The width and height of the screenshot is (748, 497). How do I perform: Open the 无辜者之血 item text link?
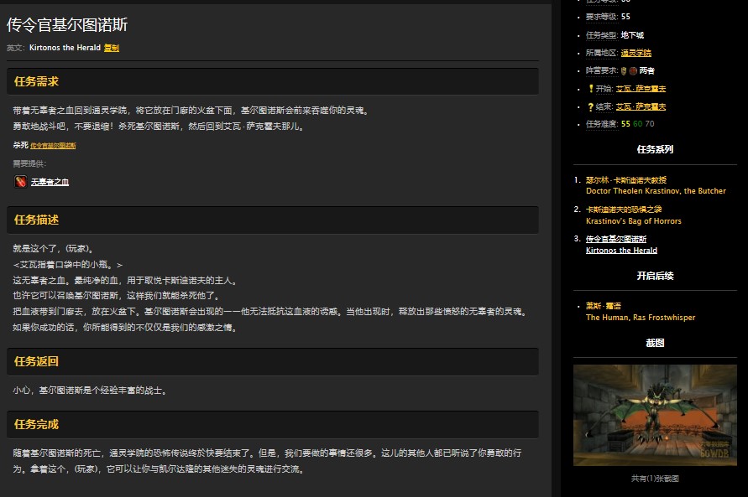pos(50,182)
